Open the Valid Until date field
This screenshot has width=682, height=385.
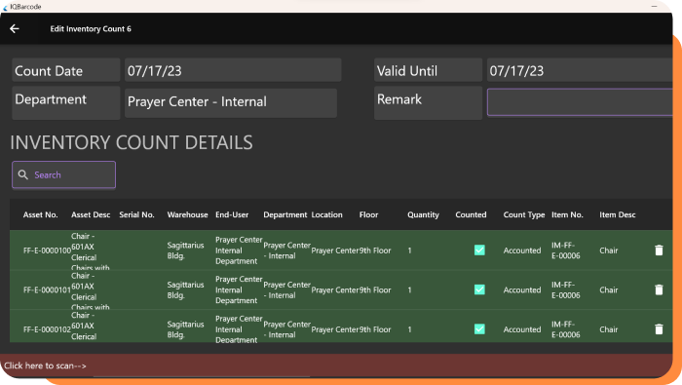(581, 70)
